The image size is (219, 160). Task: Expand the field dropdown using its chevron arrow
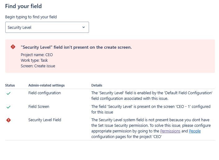click(x=83, y=27)
